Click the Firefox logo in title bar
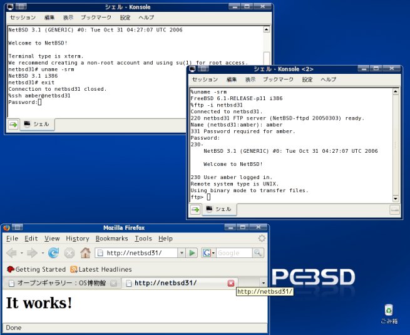This screenshot has width=410, height=335. 6,227
